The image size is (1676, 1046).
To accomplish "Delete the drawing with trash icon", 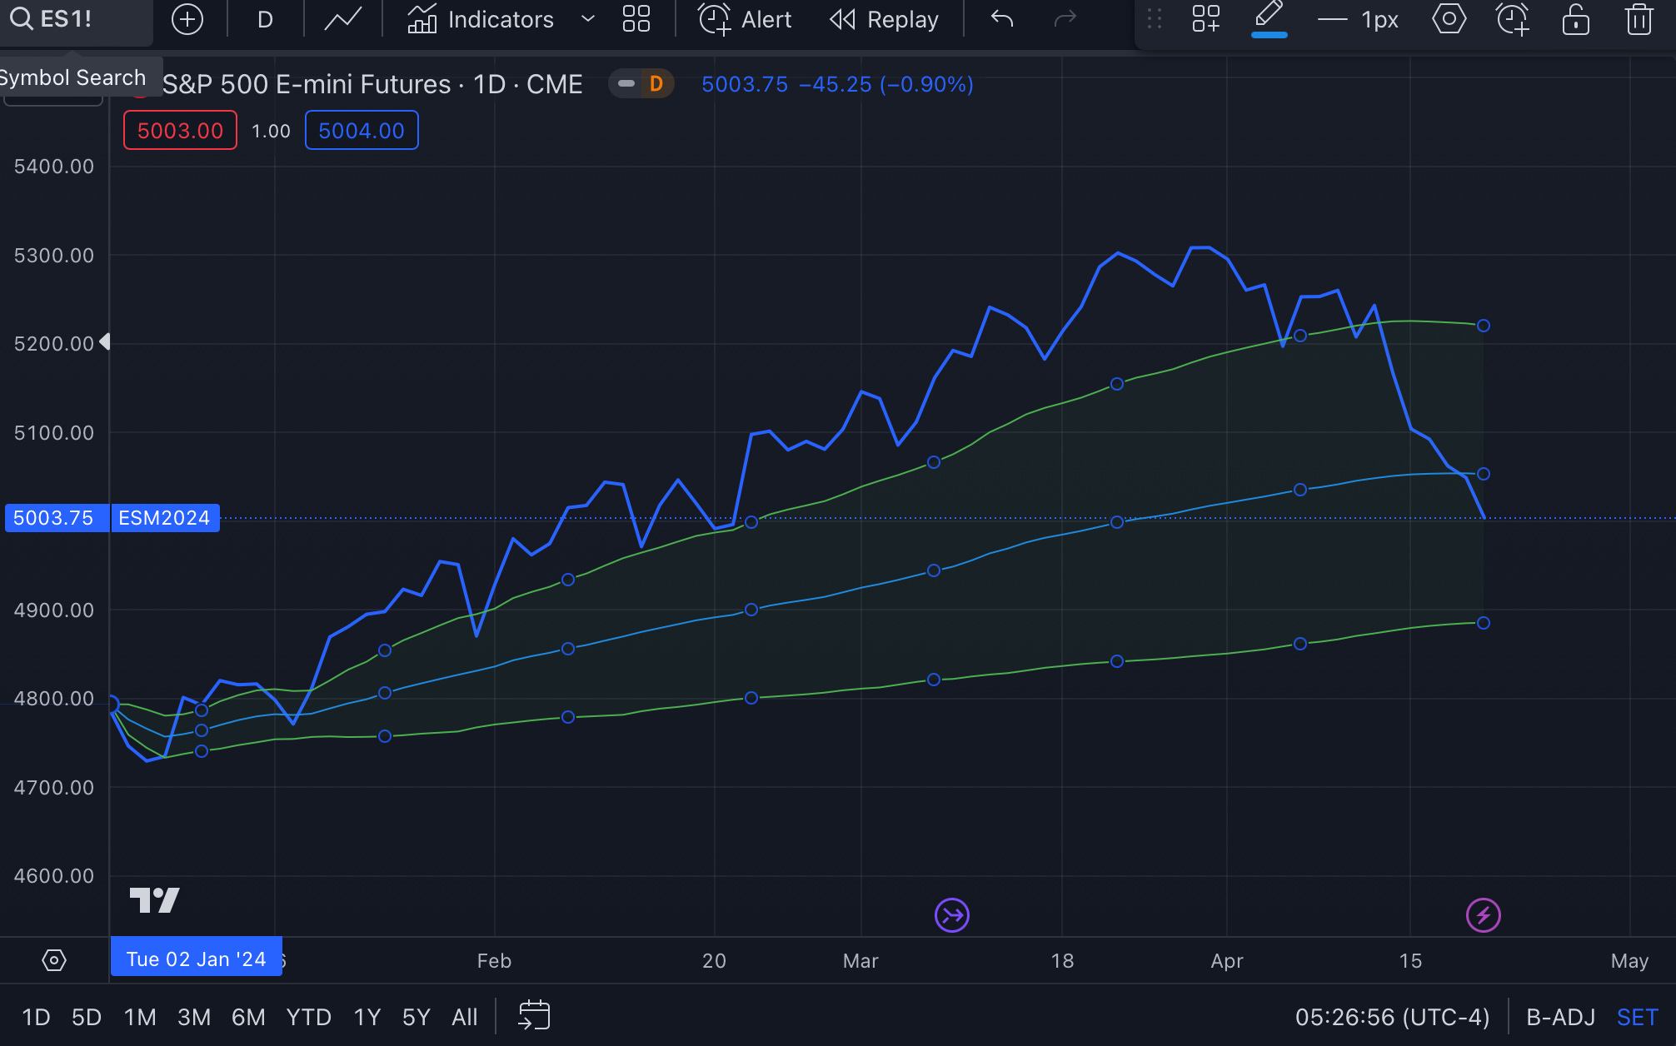I will click(x=1639, y=19).
